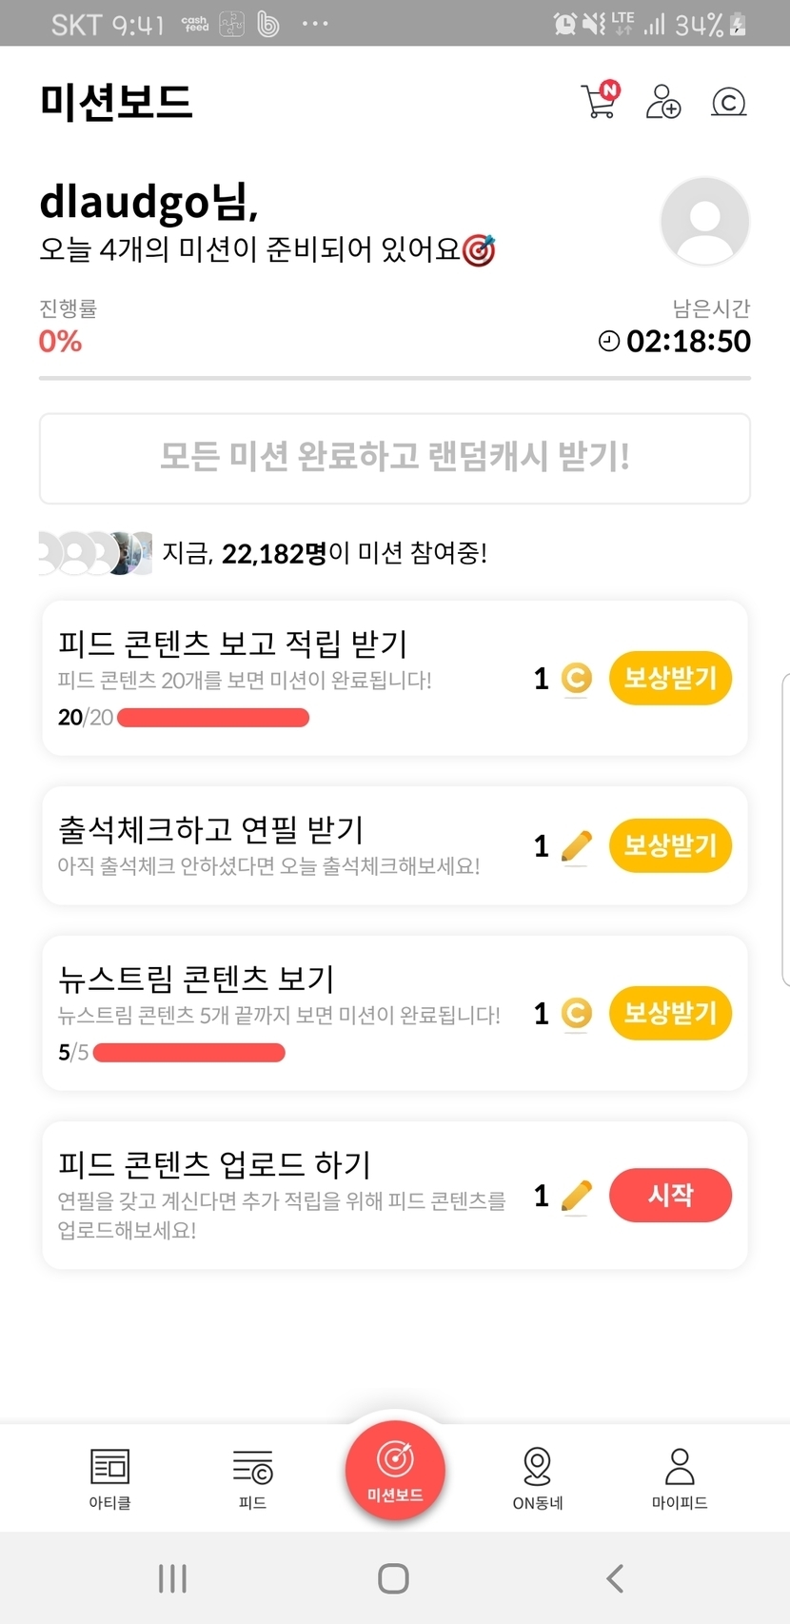
Task: Tap the feed mission 20/20 progress bar
Action: tap(212, 717)
